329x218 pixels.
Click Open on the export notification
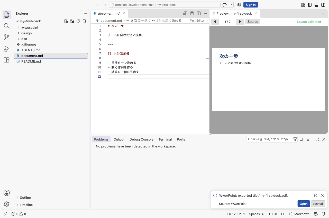[x=304, y=204]
